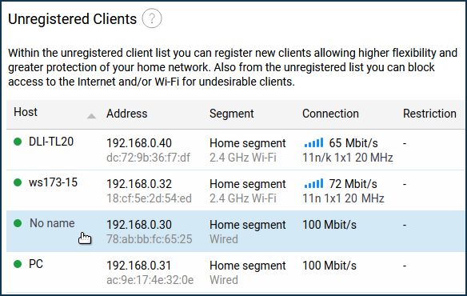Select the No name client row
The width and height of the screenshot is (467, 296).
235,231
